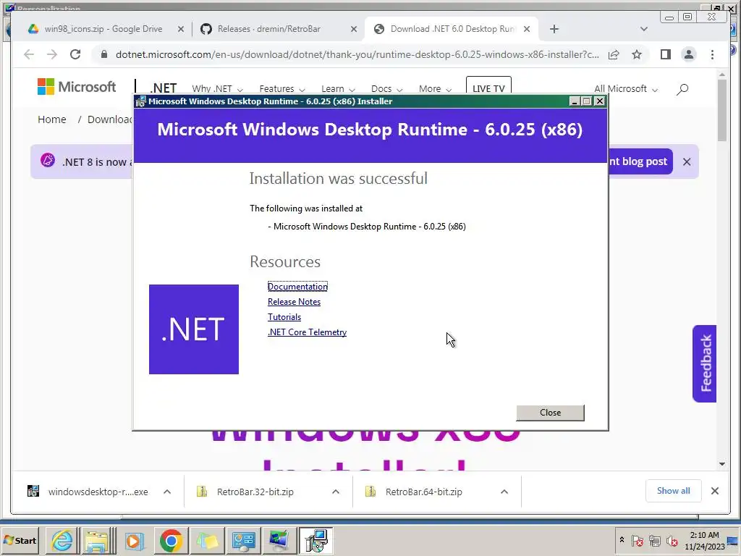
Task: Click the page vertical scrollbar thumb
Action: [x=721, y=111]
